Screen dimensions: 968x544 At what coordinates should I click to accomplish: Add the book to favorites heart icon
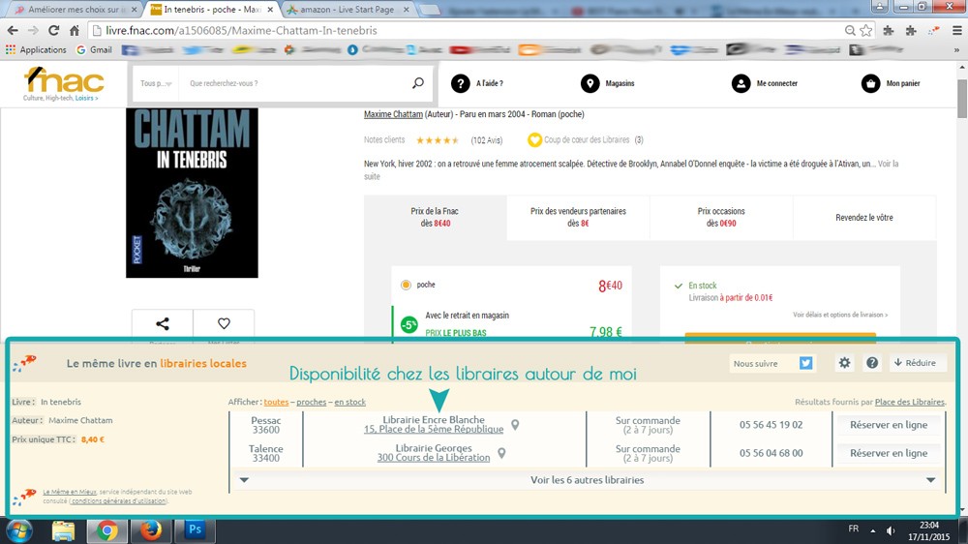[x=224, y=323]
